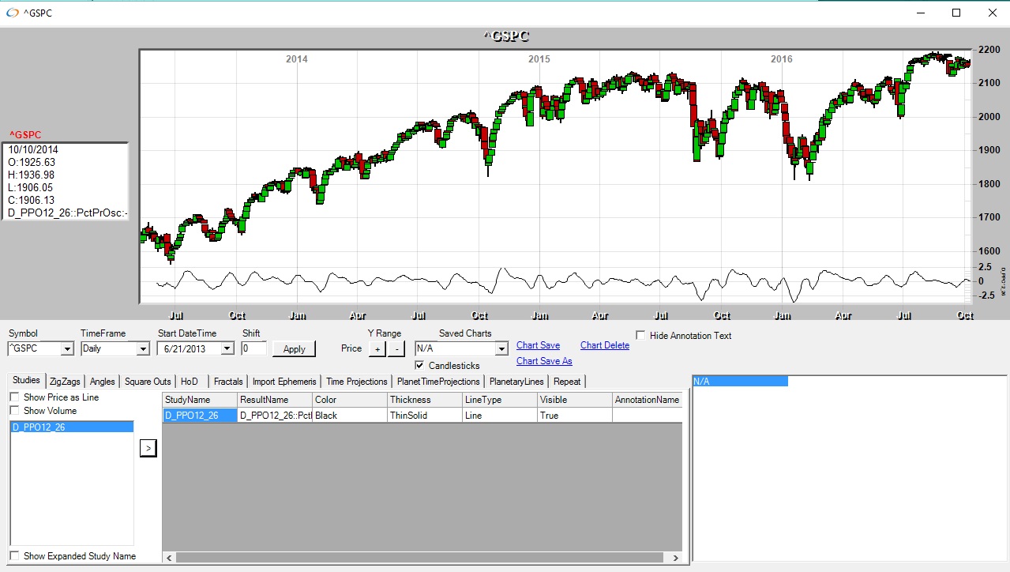Viewport: 1010px width, 572px height.
Task: Toggle Hide Annotation Text checkbox
Action: pos(640,336)
